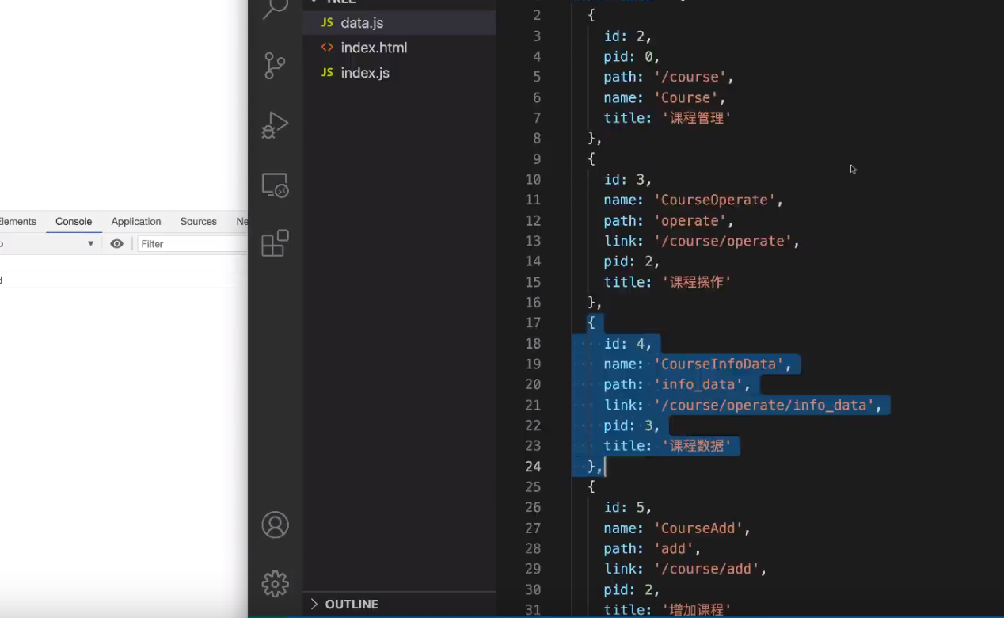Place cursor on 'id: 5,' line
Screen dimensions: 1004x618
[628, 507]
